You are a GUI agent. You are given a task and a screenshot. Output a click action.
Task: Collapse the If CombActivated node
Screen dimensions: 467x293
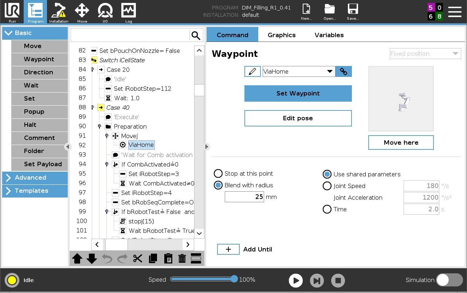(107, 164)
